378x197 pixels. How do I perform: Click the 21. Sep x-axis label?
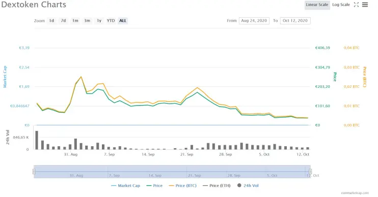point(187,154)
